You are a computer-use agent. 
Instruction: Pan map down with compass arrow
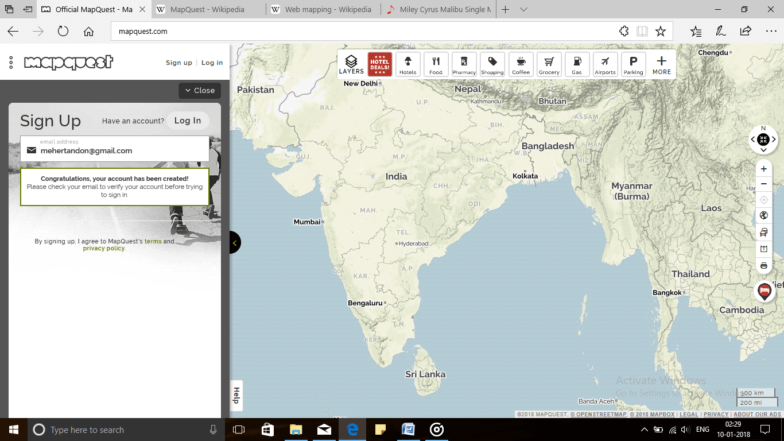click(x=763, y=150)
